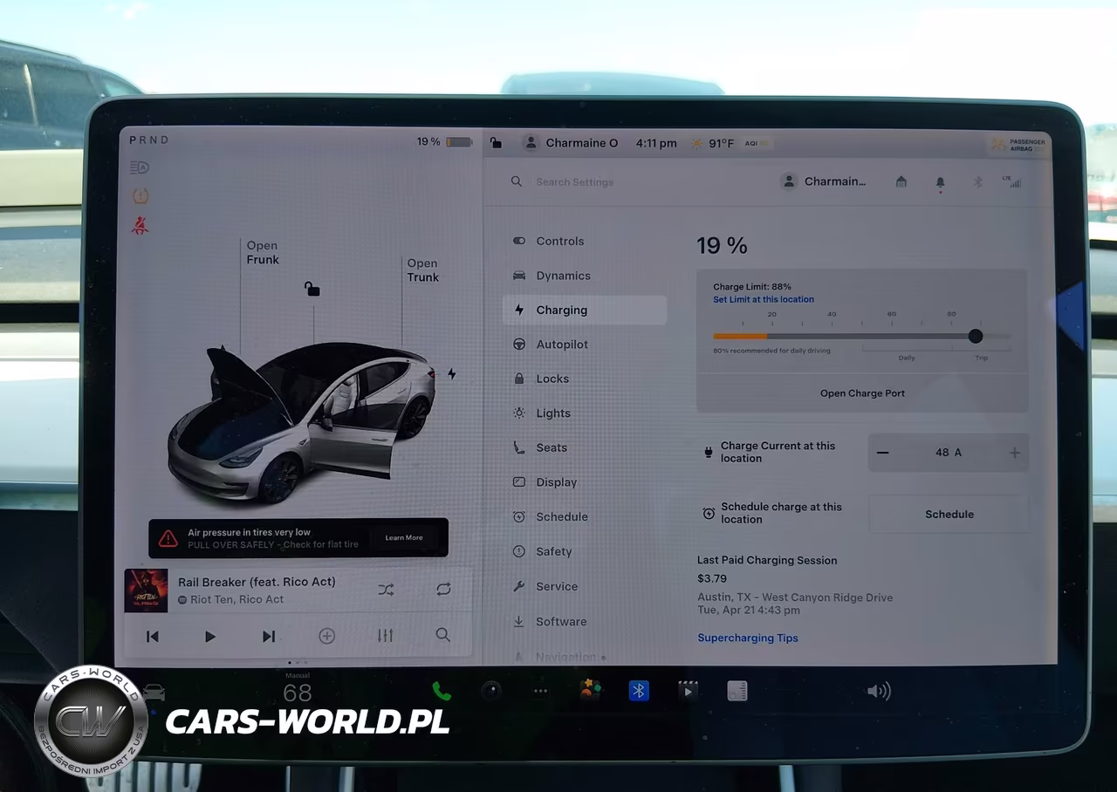Toggle shuffle in media player
The width and height of the screenshot is (1117, 792).
point(386,590)
